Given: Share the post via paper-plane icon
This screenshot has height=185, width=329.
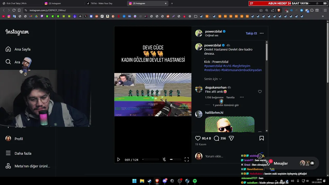Looking at the screenshot, I should (x=231, y=138).
